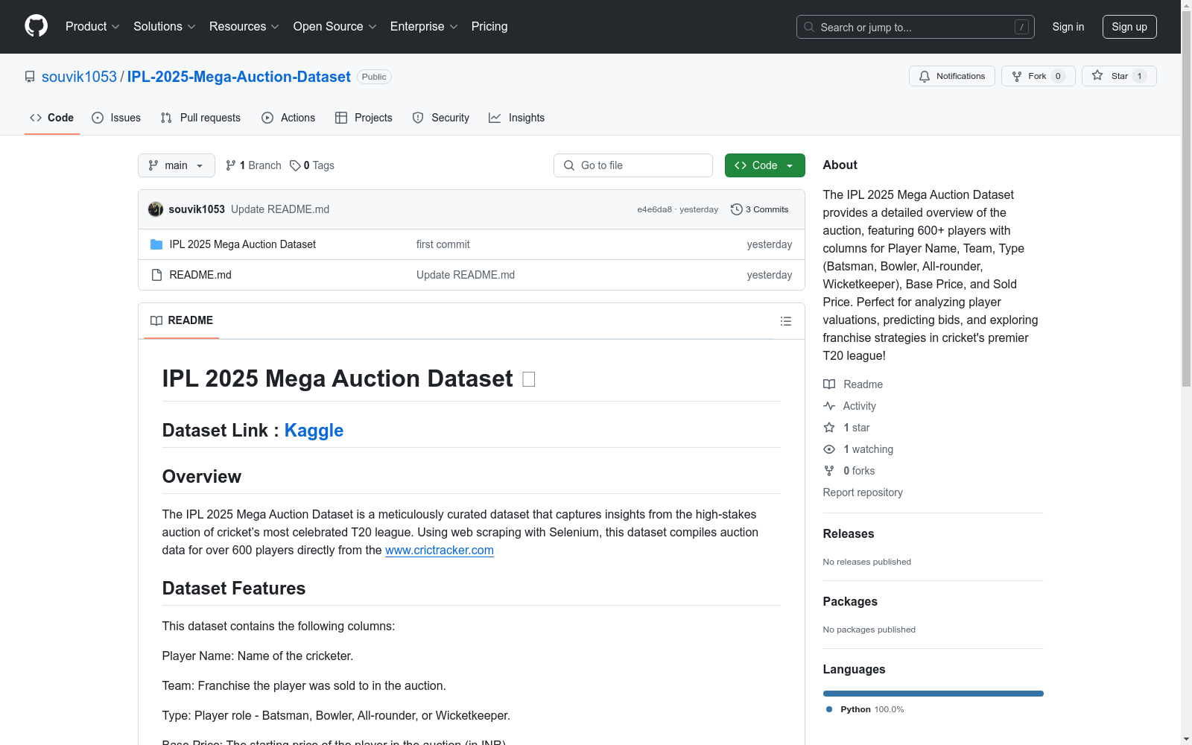Open the www.crictracker.com link
This screenshot has height=745, width=1192.
pos(440,550)
